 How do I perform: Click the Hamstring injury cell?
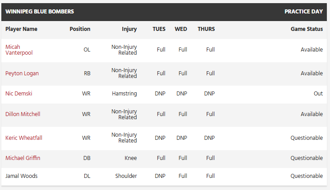pyautogui.click(x=124, y=94)
